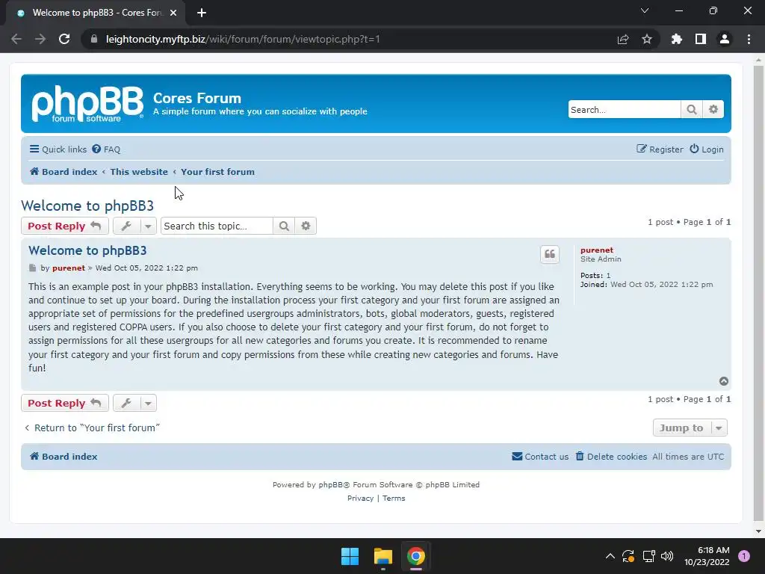Screen dimensions: 765x574
Task: Go back with browser back arrow
Action: click(16, 39)
